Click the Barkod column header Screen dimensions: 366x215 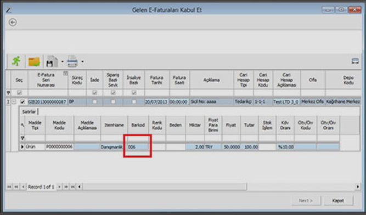point(138,125)
